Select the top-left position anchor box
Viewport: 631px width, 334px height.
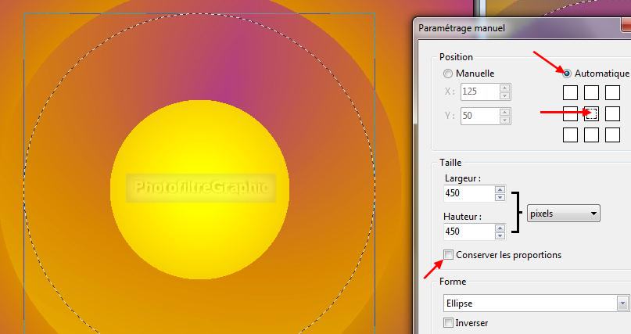pyautogui.click(x=570, y=93)
